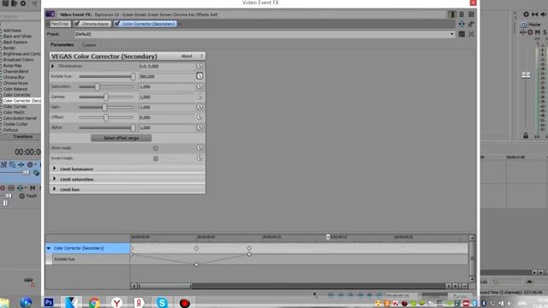
Task: Click the Select effect range button
Action: (122, 138)
